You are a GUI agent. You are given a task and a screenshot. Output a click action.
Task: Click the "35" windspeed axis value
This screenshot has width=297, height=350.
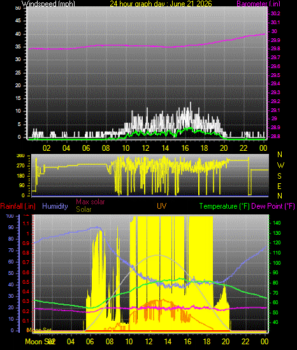(18, 46)
